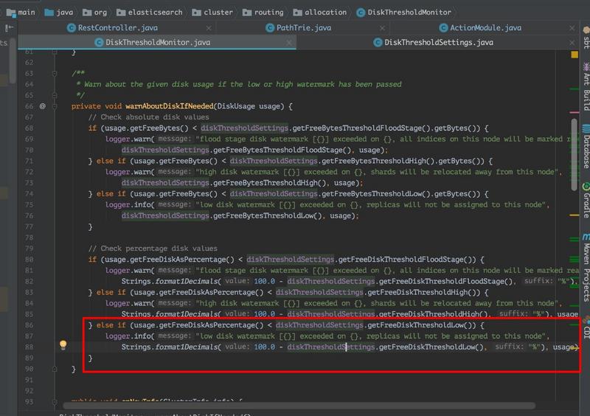Image resolution: width=590 pixels, height=416 pixels.
Task: Open the cluster package breadcrumb
Action: (212, 13)
